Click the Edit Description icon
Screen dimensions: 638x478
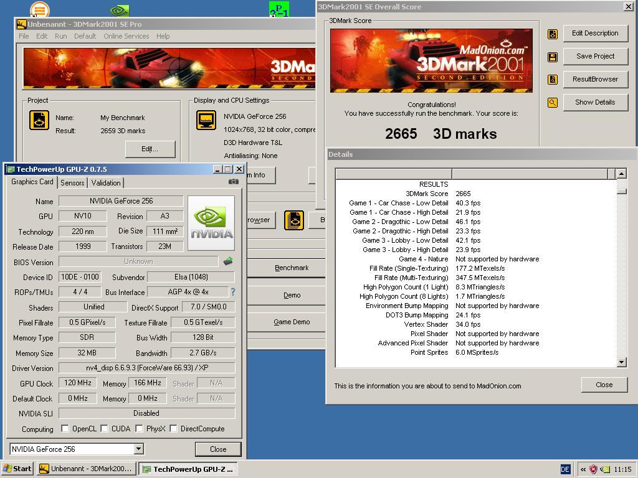(x=553, y=34)
